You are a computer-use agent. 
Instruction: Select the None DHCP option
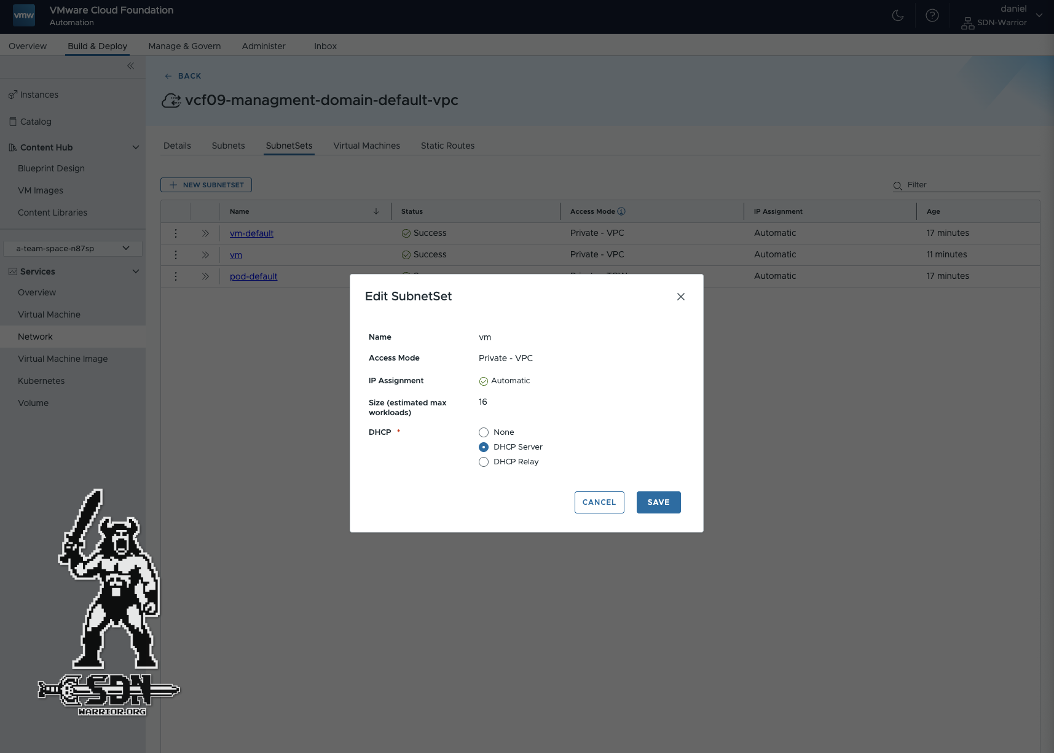coord(484,432)
